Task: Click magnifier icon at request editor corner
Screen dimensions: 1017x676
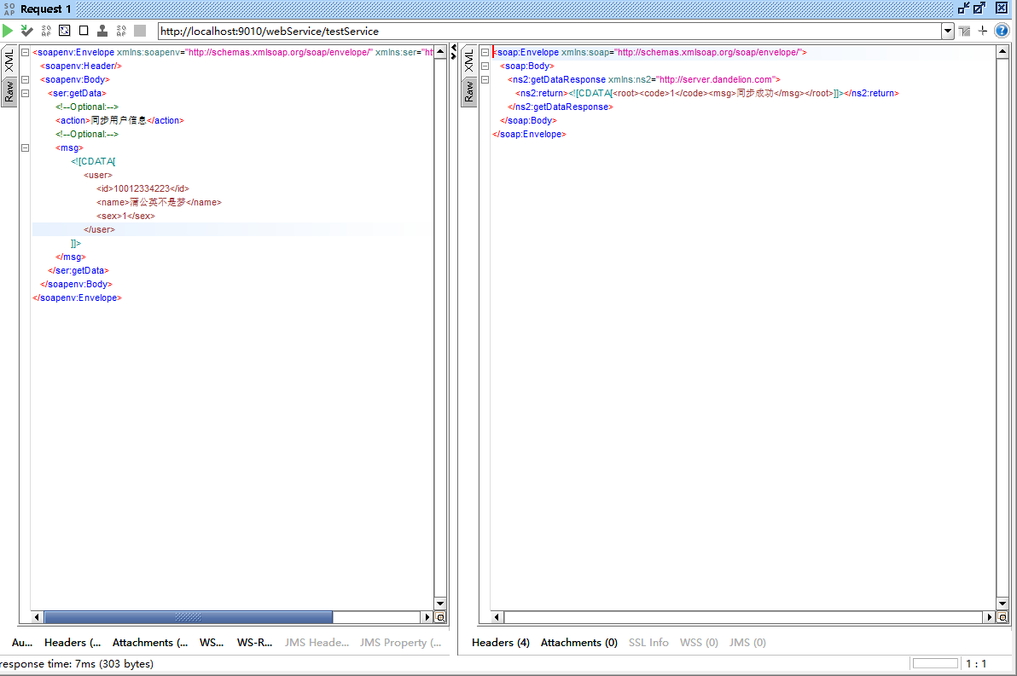Action: 440,617
